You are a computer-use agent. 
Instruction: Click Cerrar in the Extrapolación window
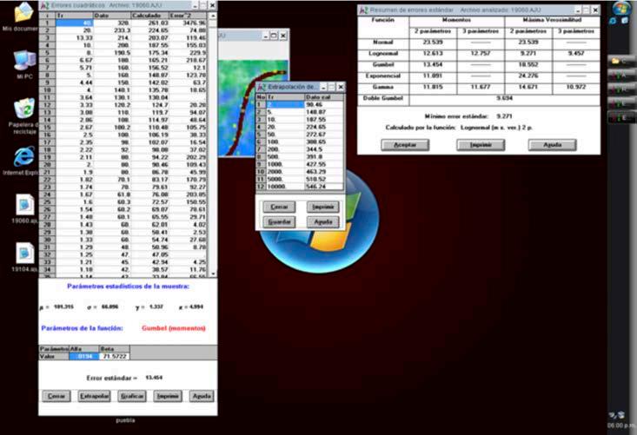[x=279, y=207]
